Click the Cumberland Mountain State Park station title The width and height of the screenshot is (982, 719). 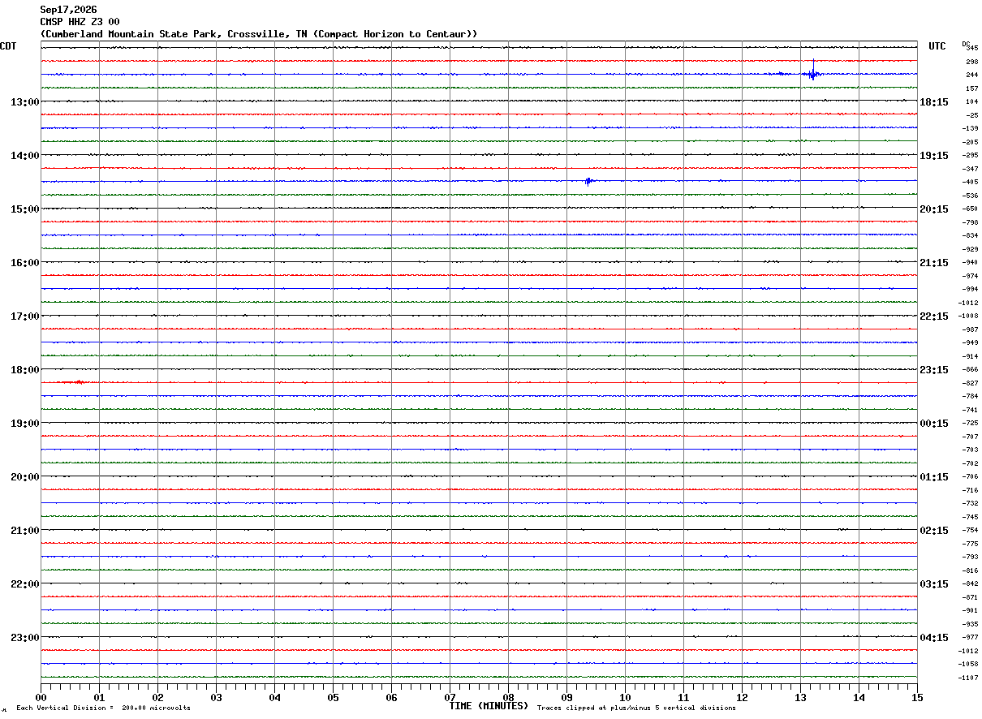[x=259, y=34]
